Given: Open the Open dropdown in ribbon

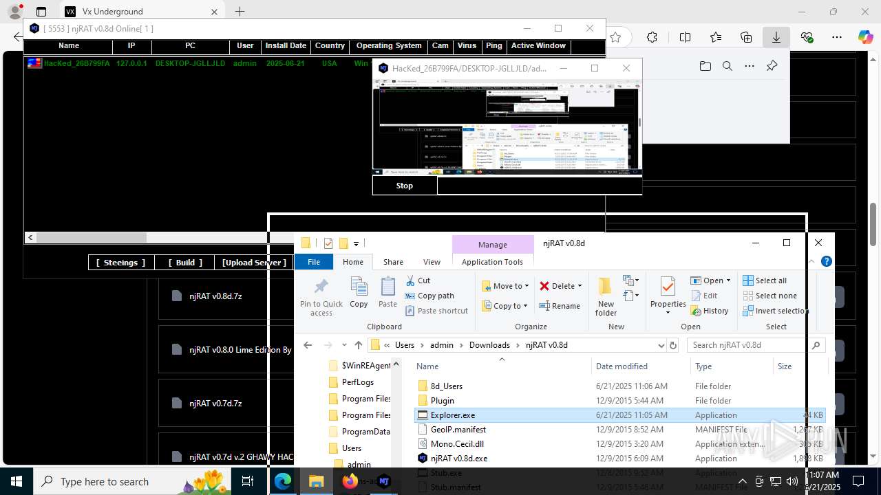Looking at the screenshot, I should click(710, 280).
